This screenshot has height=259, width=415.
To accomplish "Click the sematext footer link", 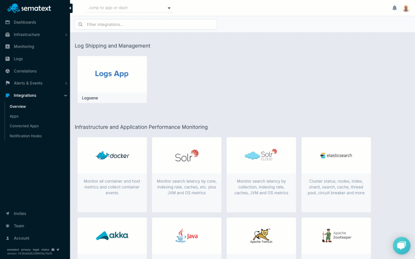I will pyautogui.click(x=13, y=250).
